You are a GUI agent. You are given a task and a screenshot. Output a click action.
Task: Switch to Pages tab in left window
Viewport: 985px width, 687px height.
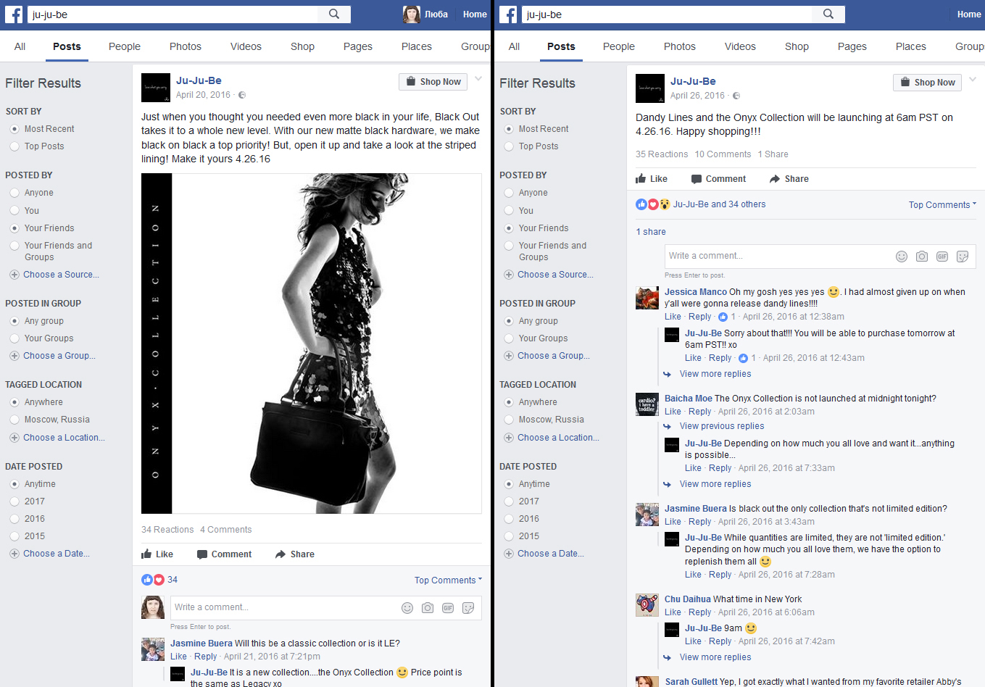click(358, 46)
